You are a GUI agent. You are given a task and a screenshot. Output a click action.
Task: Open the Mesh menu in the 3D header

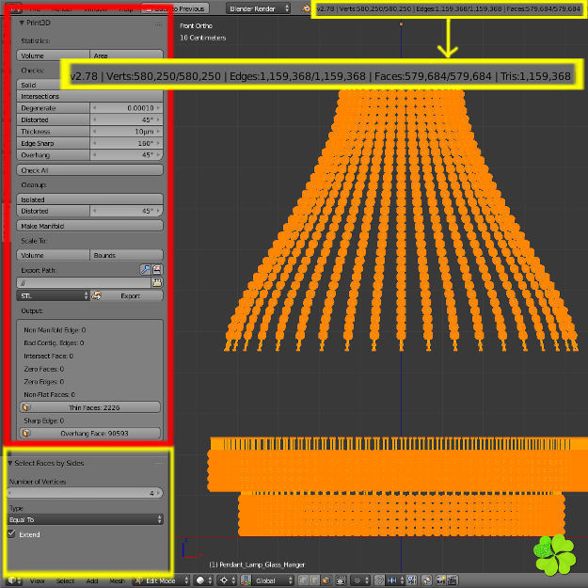click(117, 580)
